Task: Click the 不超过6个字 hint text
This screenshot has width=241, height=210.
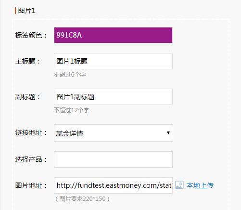Action: coord(70,75)
